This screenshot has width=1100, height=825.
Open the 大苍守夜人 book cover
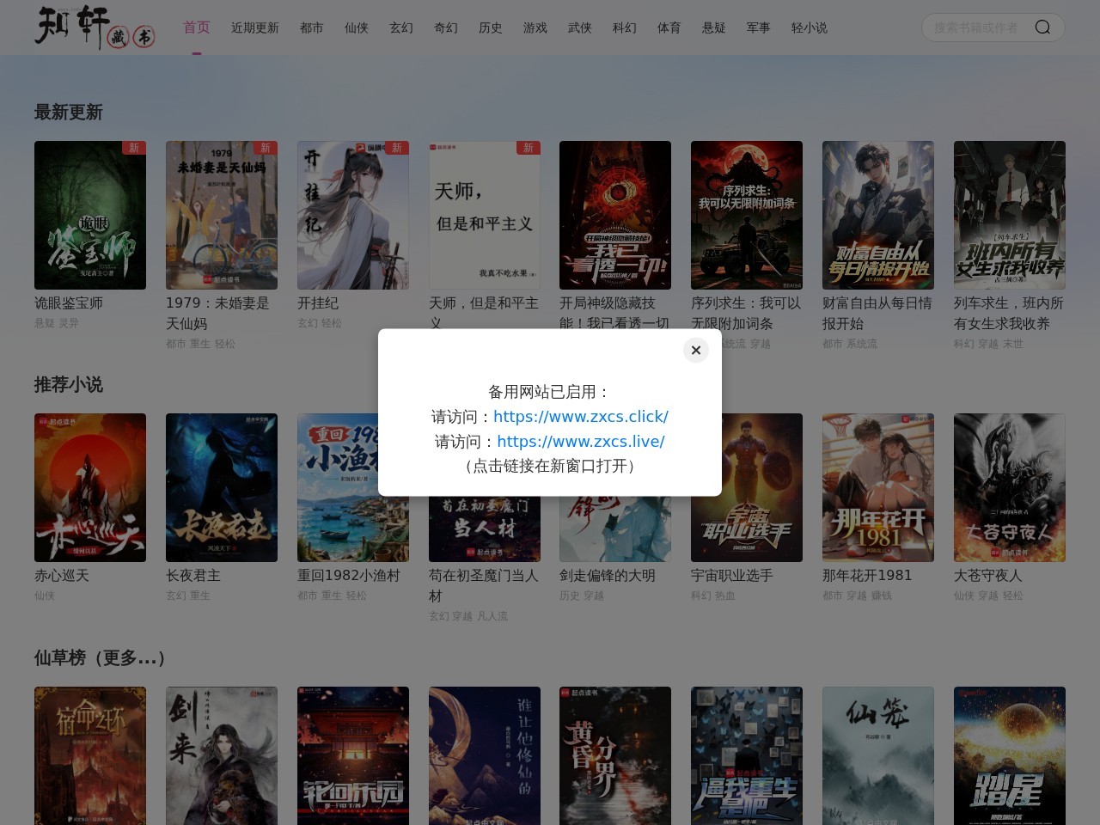(1010, 487)
